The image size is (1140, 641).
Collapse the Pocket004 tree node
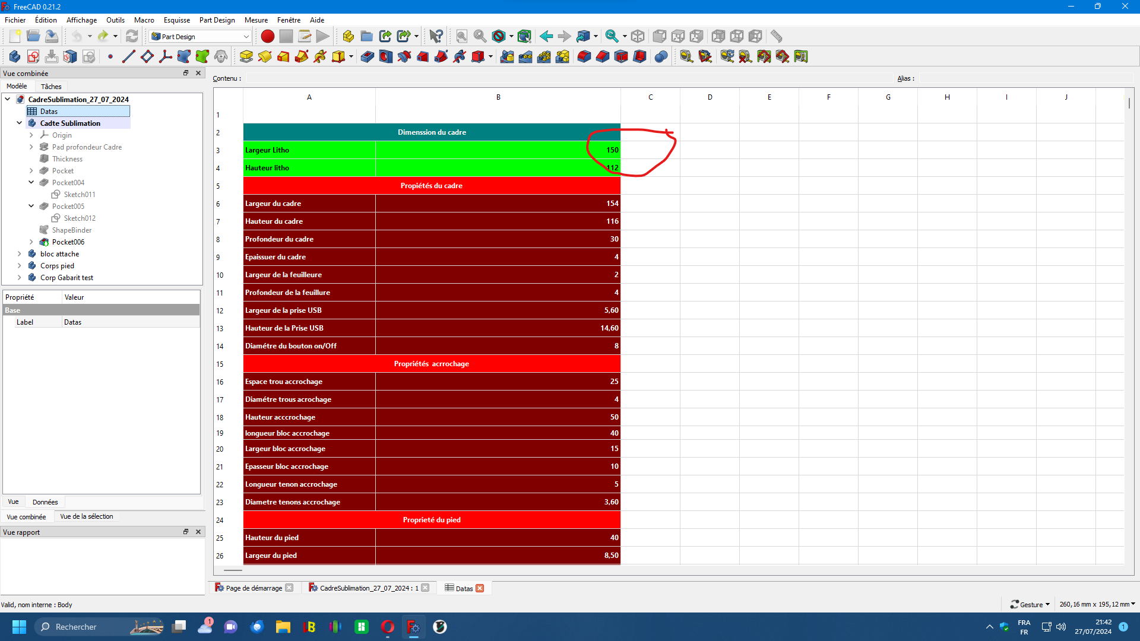click(x=31, y=183)
